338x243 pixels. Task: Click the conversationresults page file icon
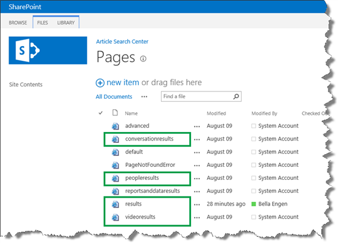(x=116, y=139)
